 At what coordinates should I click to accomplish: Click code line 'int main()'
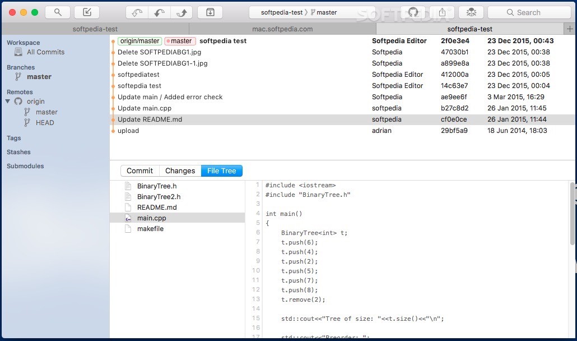tap(283, 214)
